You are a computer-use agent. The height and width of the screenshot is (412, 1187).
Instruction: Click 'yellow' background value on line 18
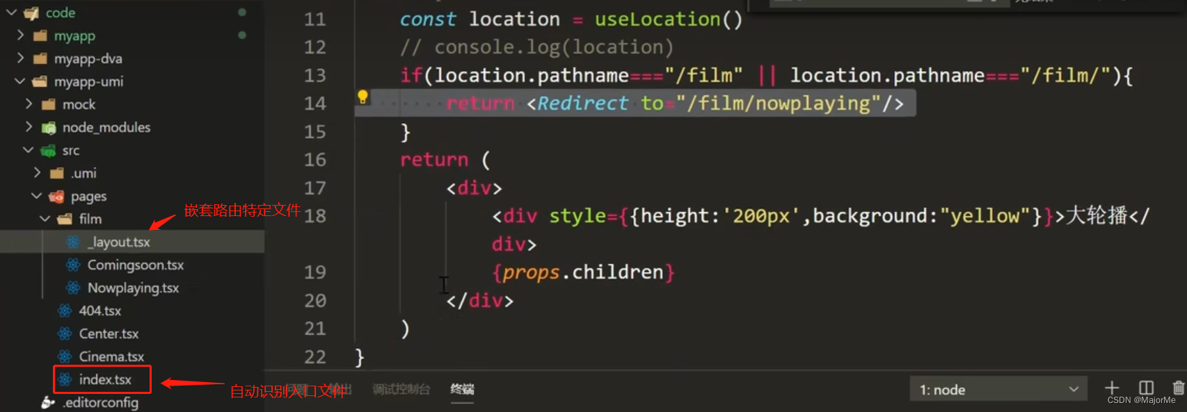coord(985,216)
